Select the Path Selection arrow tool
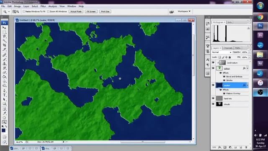 click(4, 99)
